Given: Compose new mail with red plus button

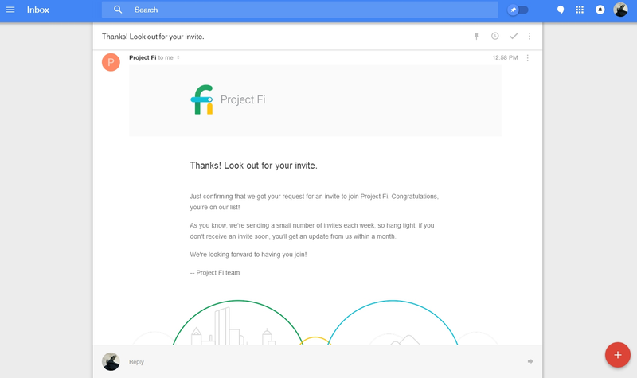Looking at the screenshot, I should [618, 355].
